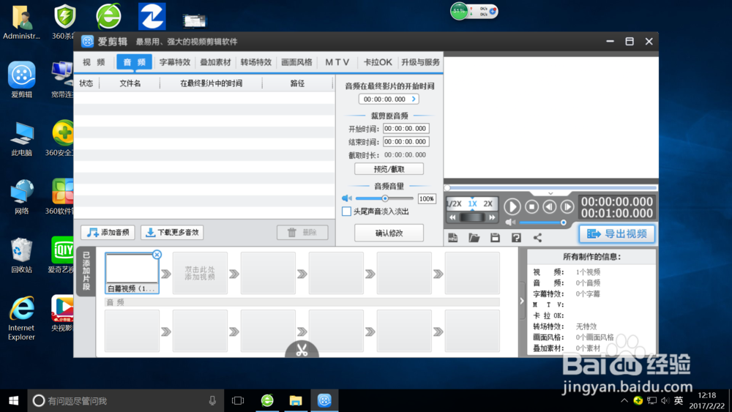
Task: Open the 网络 desktop icon
Action: click(x=21, y=197)
